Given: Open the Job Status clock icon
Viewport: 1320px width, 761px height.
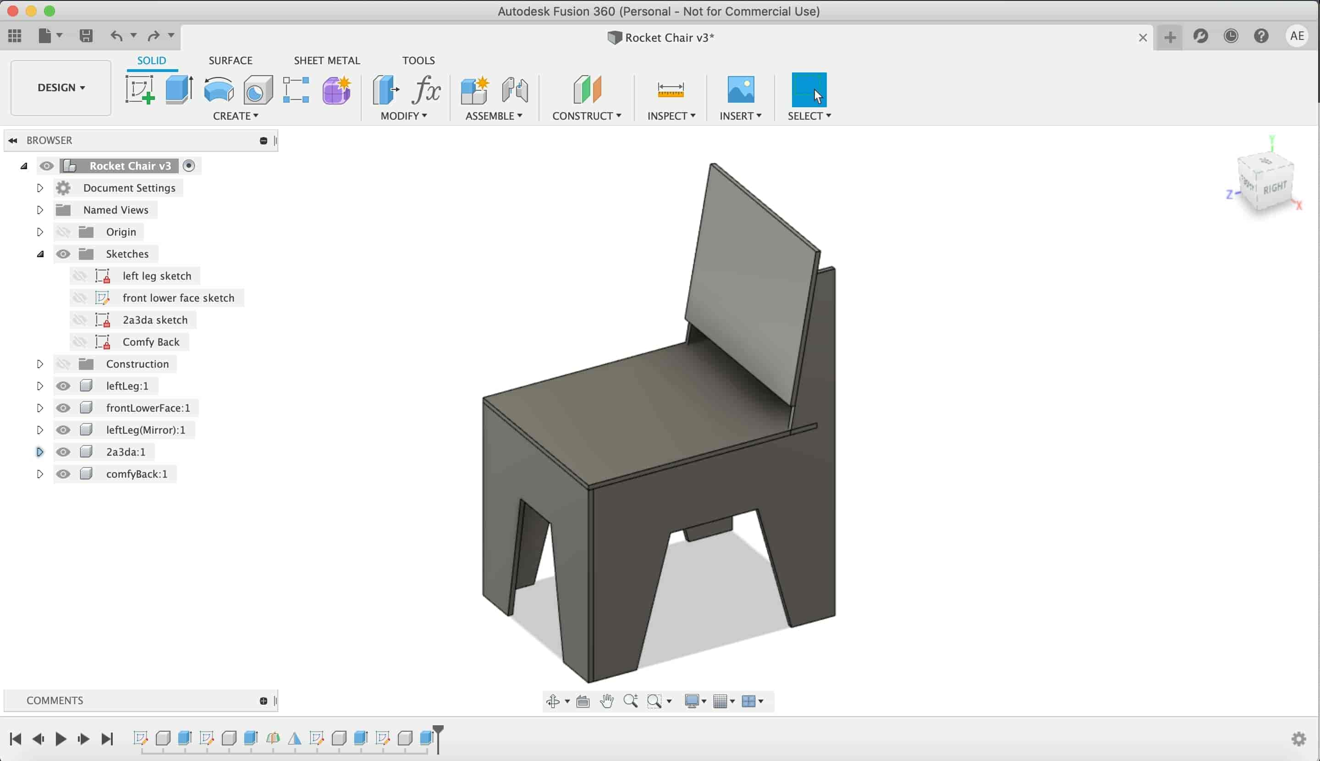Looking at the screenshot, I should (1231, 36).
